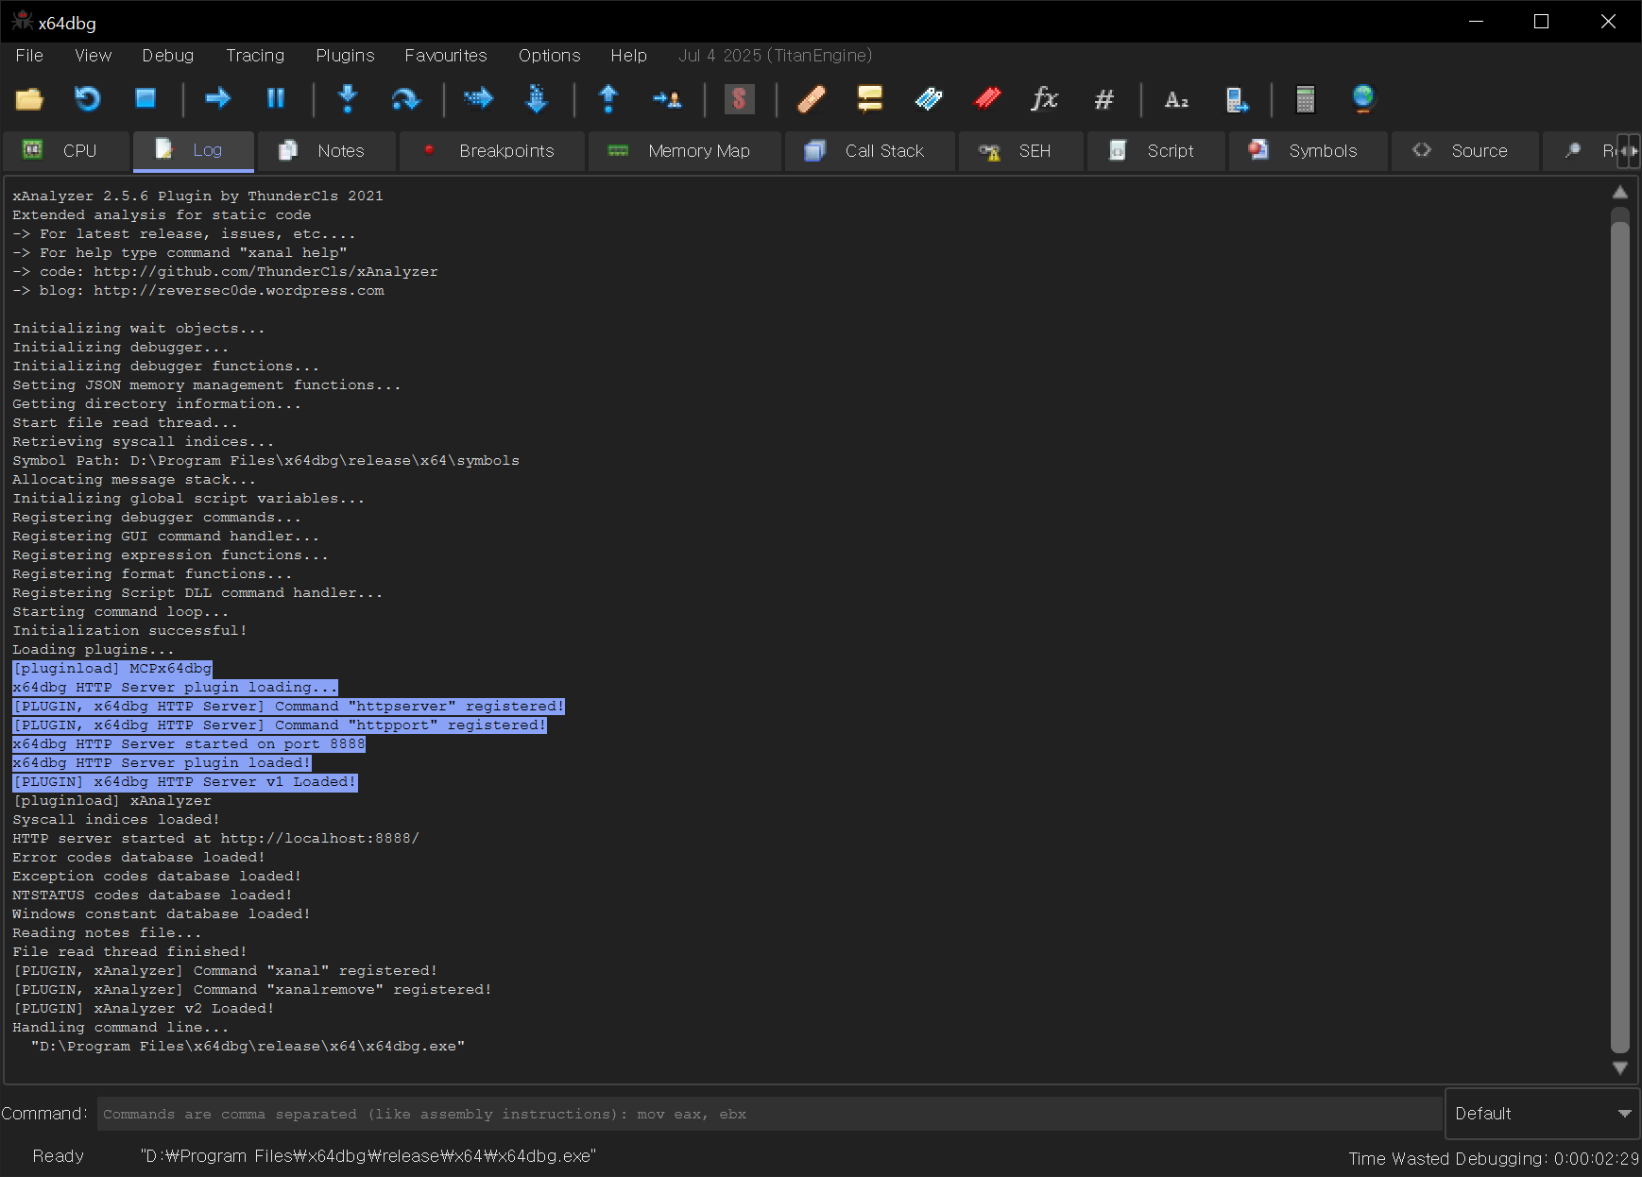
Task: Open the Breakpoints tab
Action: [x=492, y=151]
